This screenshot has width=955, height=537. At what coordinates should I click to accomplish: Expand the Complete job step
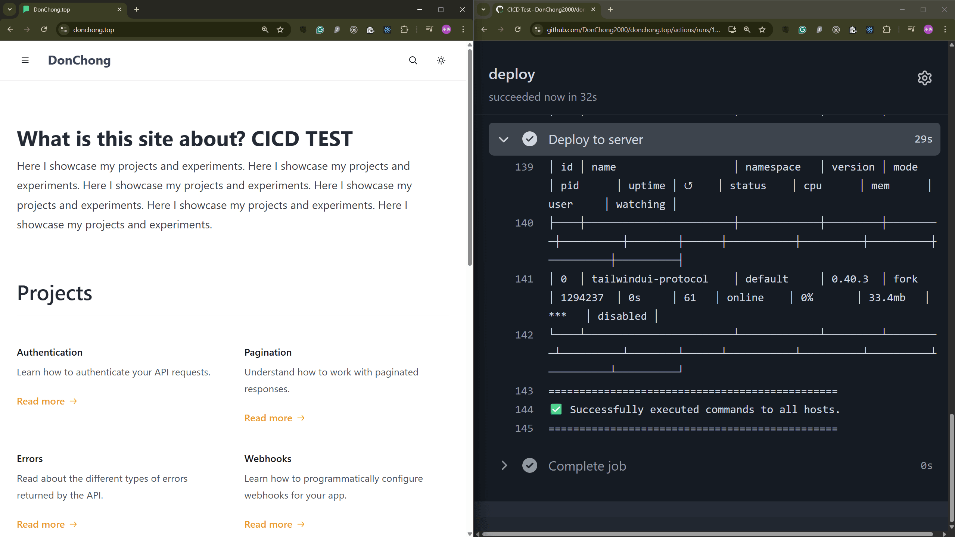click(504, 465)
